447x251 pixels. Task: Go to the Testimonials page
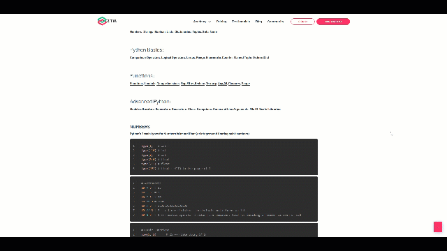coord(241,22)
